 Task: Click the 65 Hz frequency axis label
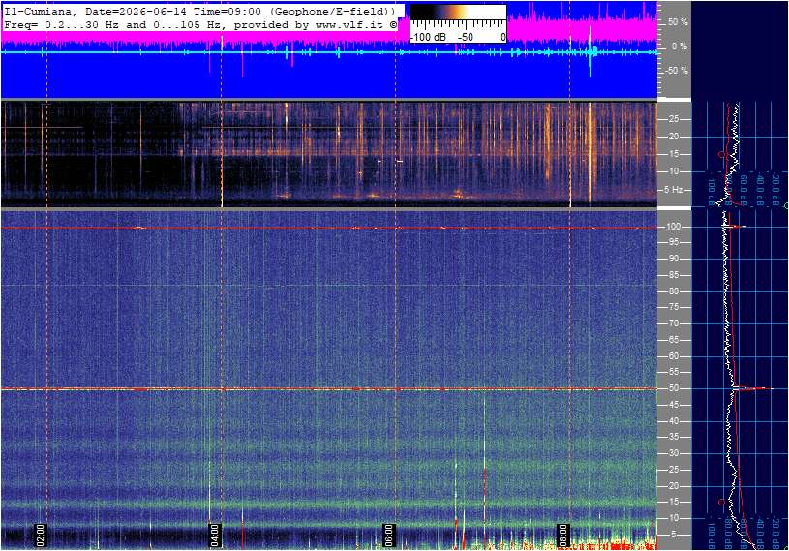click(x=673, y=340)
